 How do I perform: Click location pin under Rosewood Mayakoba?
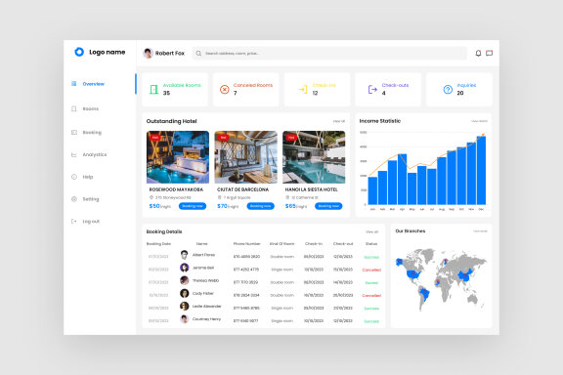[x=152, y=197]
